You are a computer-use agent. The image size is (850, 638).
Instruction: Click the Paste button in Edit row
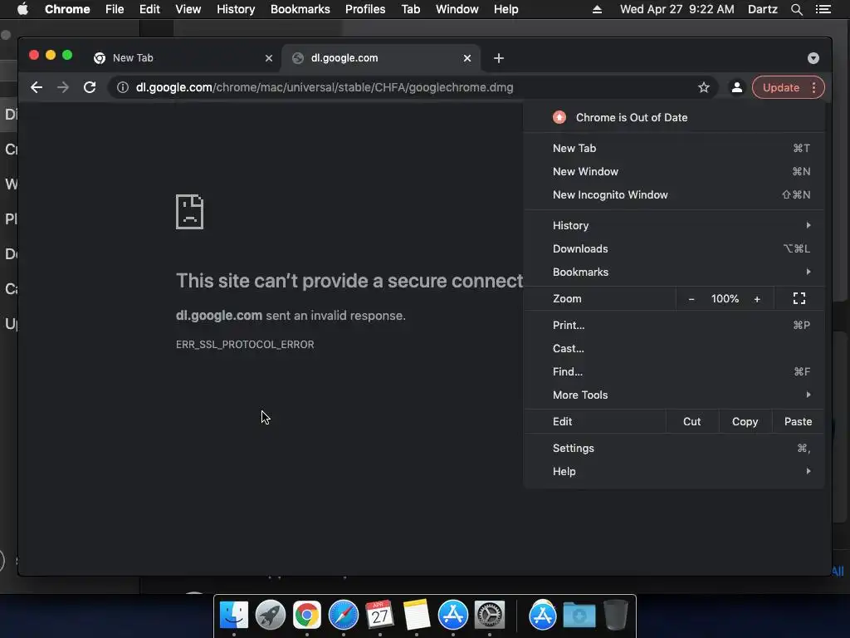click(798, 421)
